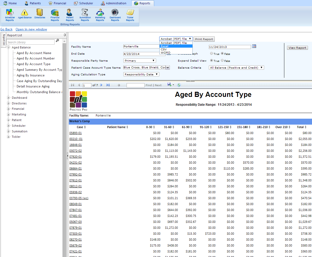Open Summation Reports icon
The height and width of the screenshot is (257, 312).
coord(85,13)
